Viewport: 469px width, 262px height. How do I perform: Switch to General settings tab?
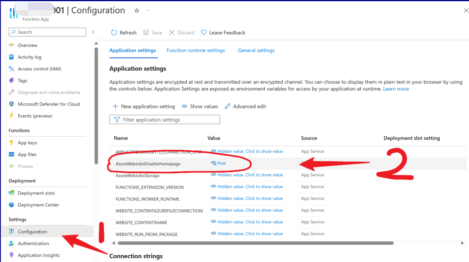(x=256, y=50)
